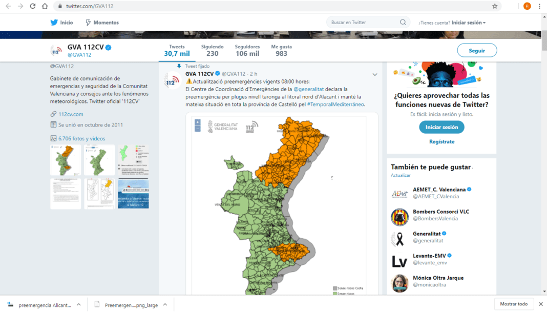The image size is (547, 312).
Task: Go to the browser home icon
Action: (x=45, y=6)
